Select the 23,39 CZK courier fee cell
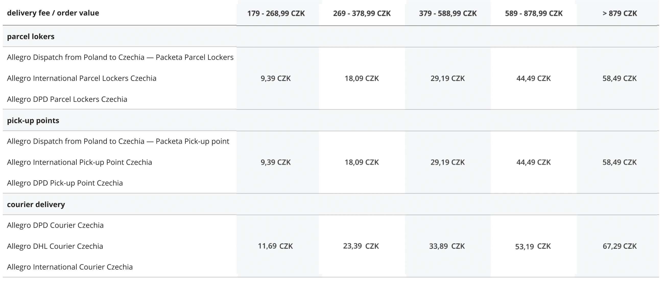The image size is (665, 282). point(361,246)
